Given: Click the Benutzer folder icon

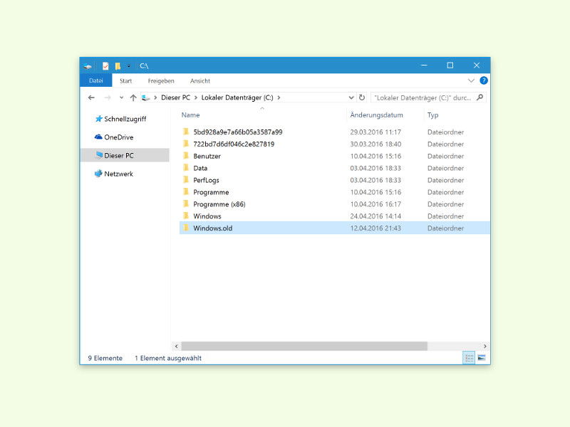Looking at the screenshot, I should (x=186, y=155).
